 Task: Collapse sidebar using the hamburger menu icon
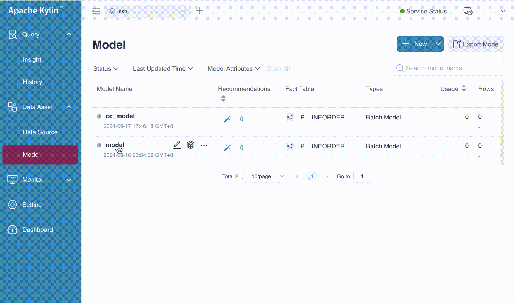click(x=96, y=11)
